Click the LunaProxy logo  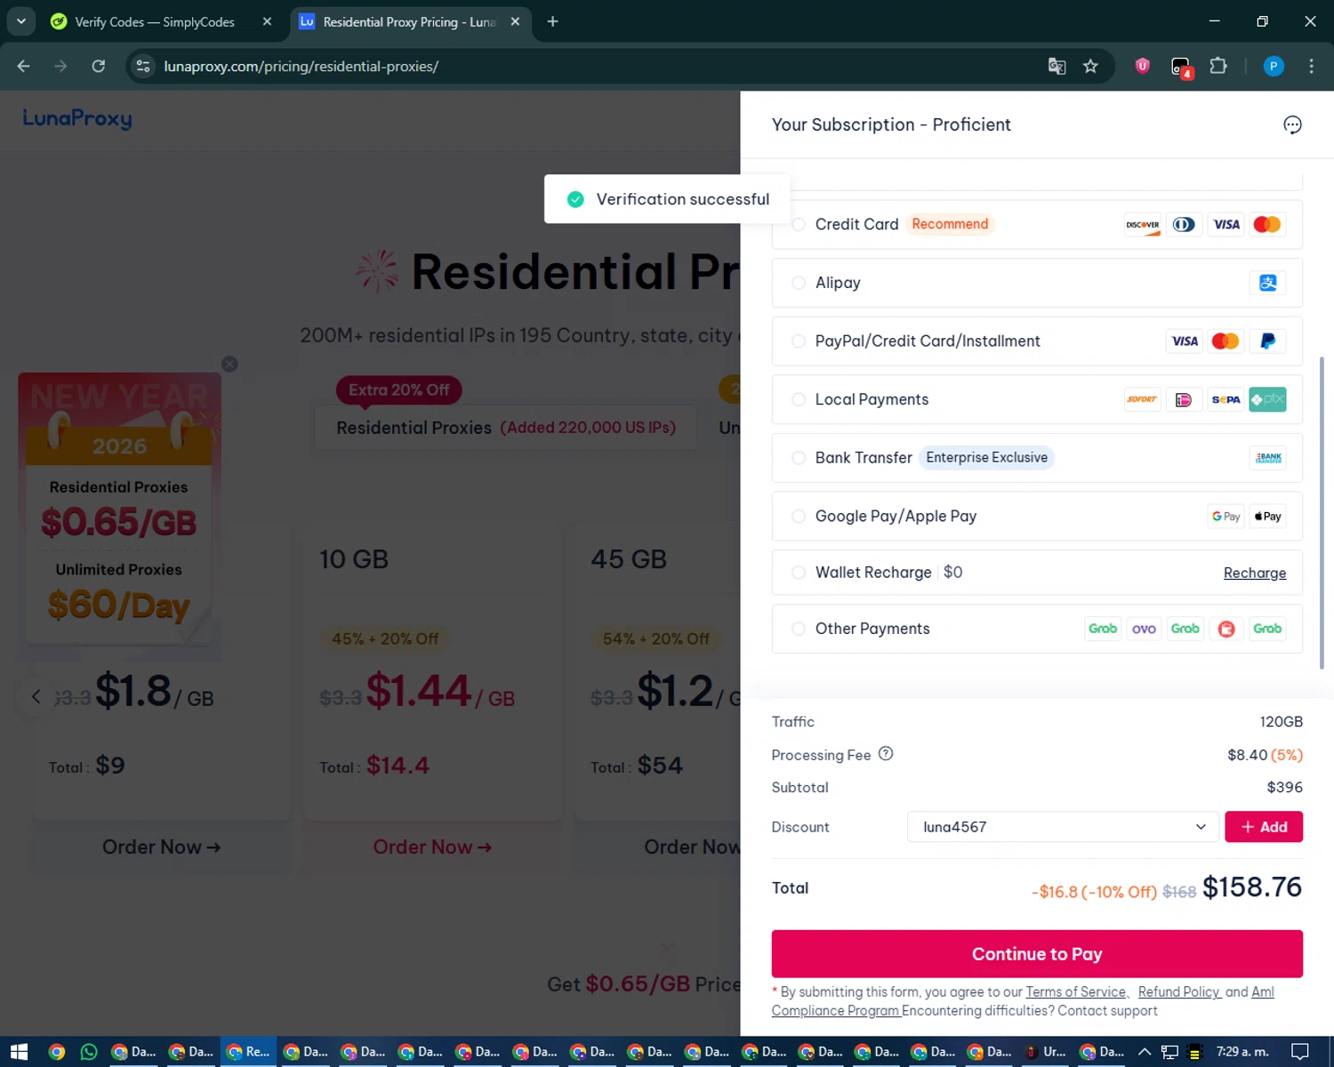coord(77,119)
